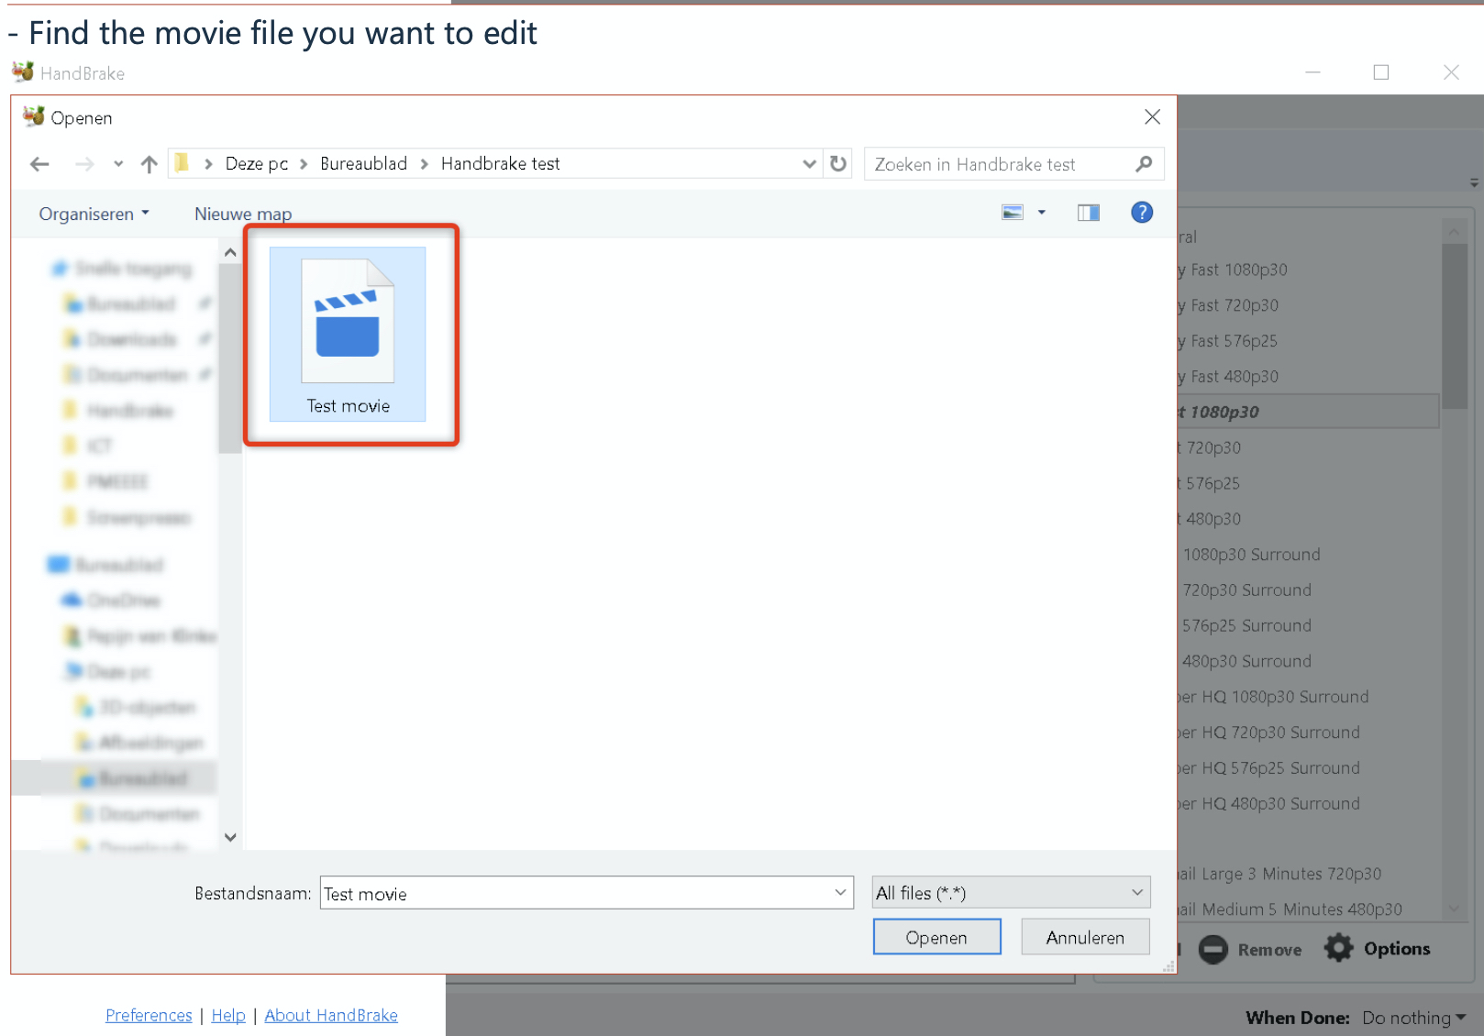Open the help question mark icon
This screenshot has width=1484, height=1036.
pos(1141,213)
